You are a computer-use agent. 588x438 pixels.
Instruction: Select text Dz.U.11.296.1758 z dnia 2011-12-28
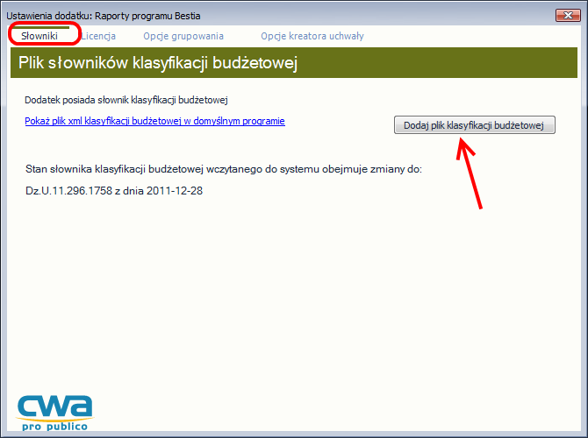pyautogui.click(x=114, y=191)
